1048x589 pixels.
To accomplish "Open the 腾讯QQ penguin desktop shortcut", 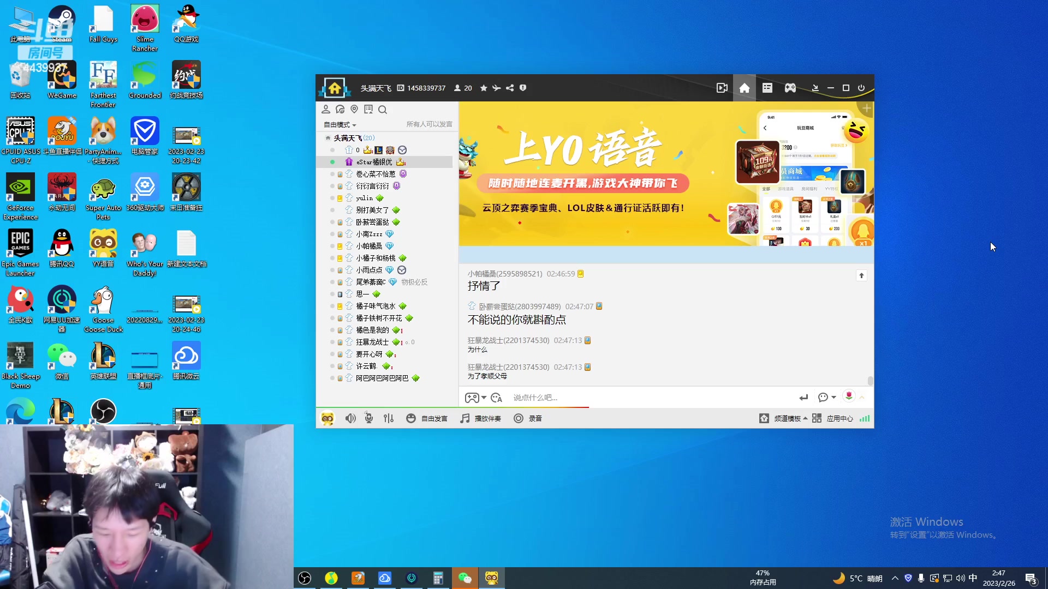I will point(62,248).
